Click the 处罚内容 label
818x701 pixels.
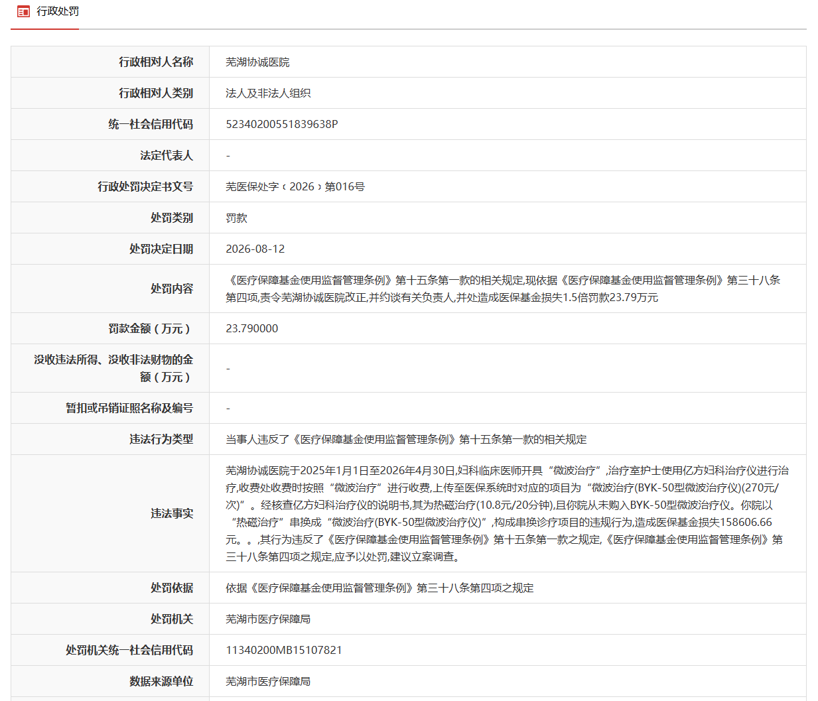[x=172, y=288]
